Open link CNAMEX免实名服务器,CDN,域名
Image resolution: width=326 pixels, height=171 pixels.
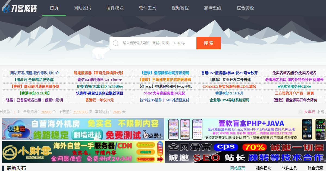coord(229,87)
